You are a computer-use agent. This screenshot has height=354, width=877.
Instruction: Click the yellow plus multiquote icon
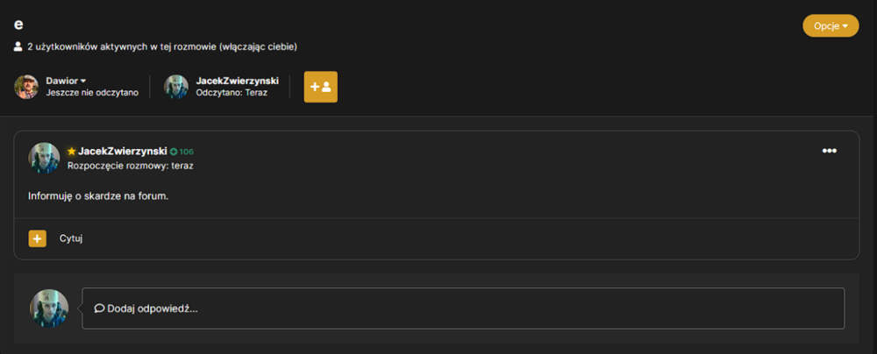[x=38, y=239]
